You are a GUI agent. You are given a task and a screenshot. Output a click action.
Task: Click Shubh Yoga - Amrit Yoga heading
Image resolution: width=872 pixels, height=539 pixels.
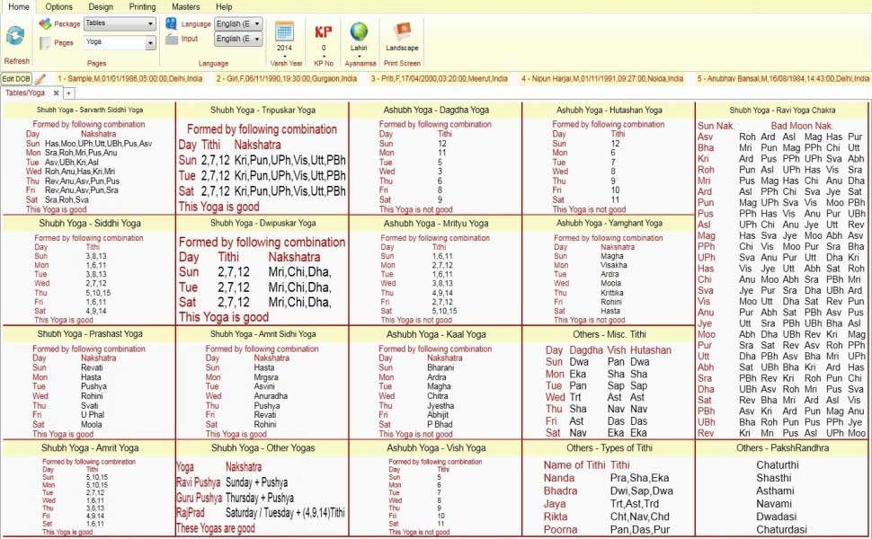click(x=90, y=448)
